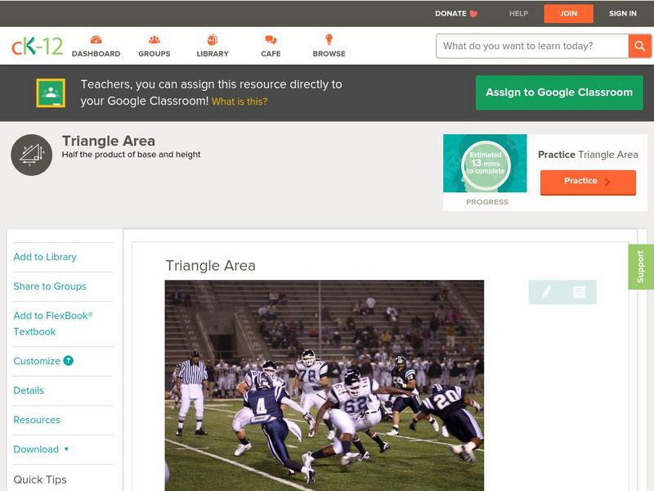
Task: Click the orange search magnifier button
Action: pyautogui.click(x=639, y=46)
